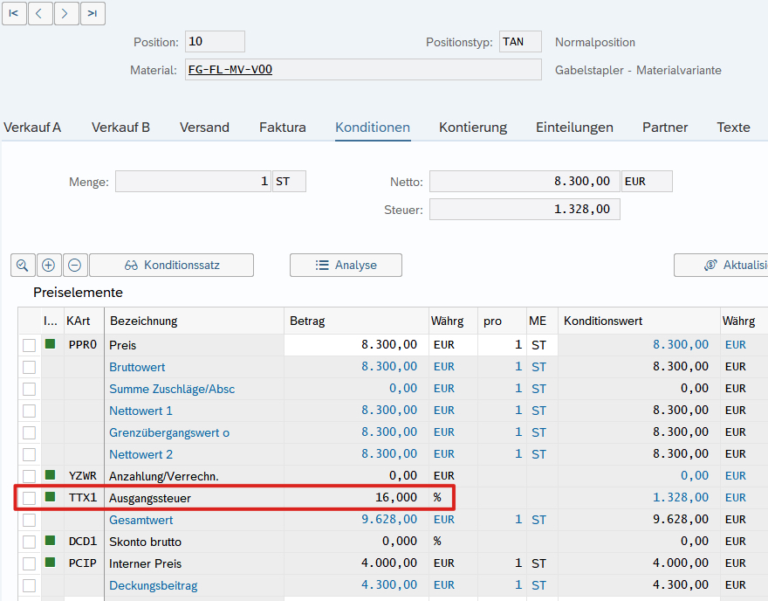Check the Bruttowert row checkbox
The image size is (768, 601).
[x=30, y=367]
